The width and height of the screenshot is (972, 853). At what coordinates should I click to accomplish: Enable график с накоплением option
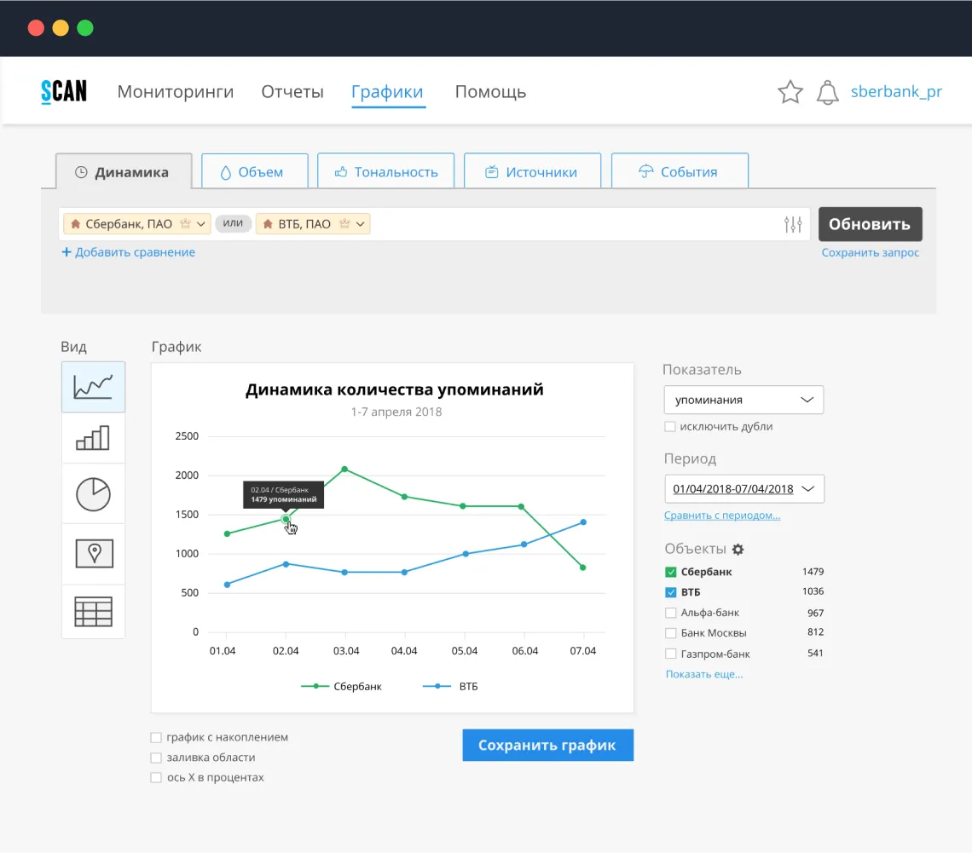(x=156, y=737)
